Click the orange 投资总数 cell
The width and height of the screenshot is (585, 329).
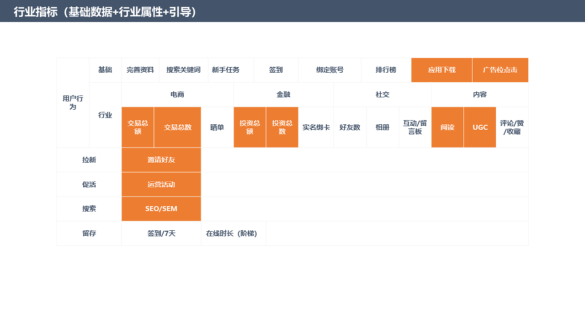pos(282,127)
